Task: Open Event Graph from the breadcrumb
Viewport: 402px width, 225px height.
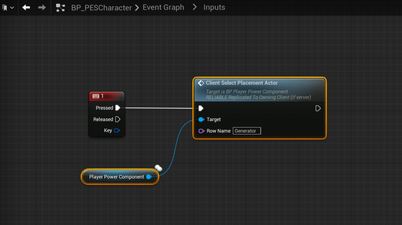Action: [x=163, y=7]
